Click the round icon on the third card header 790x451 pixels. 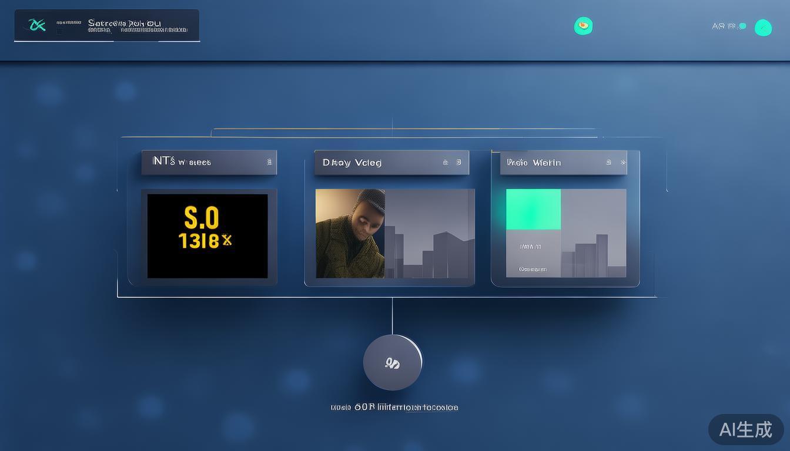tap(609, 163)
